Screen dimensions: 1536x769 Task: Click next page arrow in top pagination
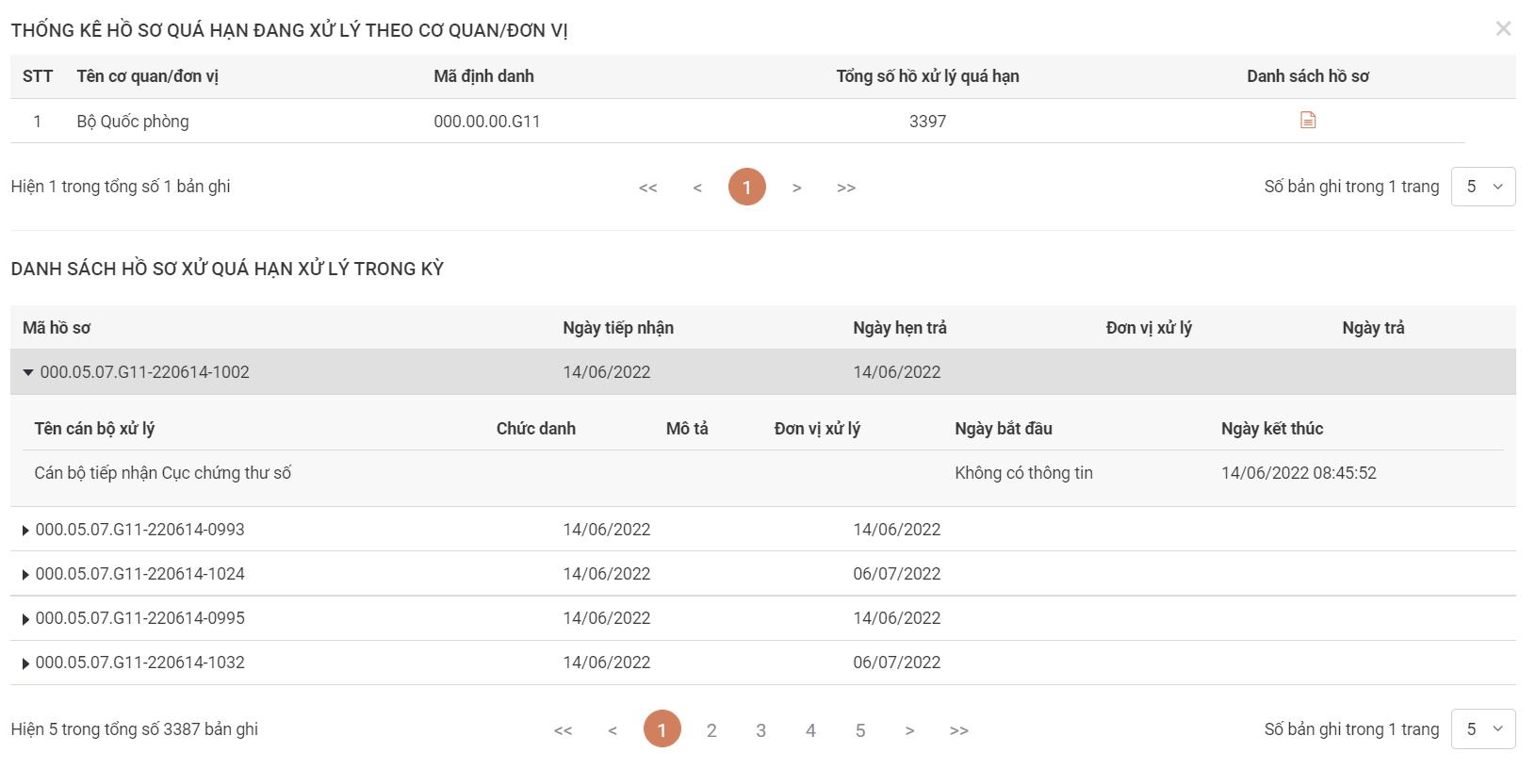[796, 188]
